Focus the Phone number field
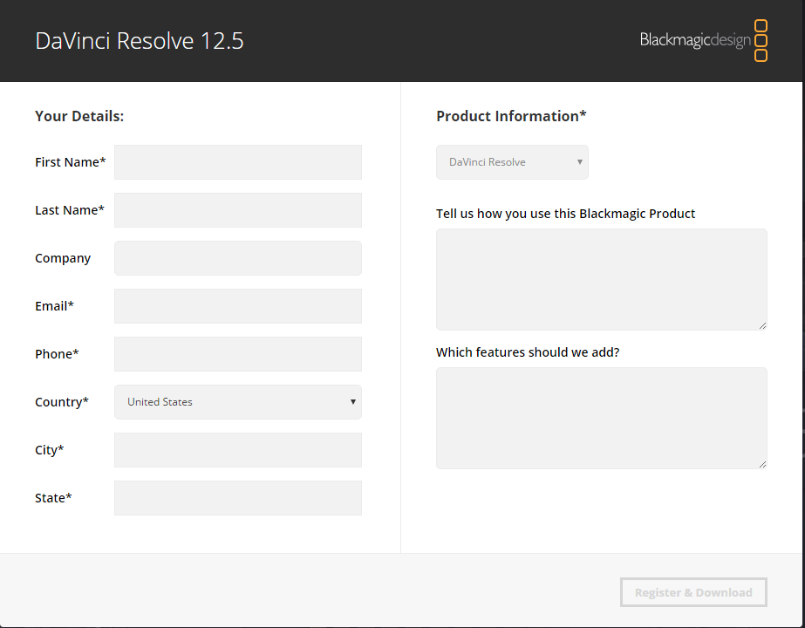 [237, 354]
